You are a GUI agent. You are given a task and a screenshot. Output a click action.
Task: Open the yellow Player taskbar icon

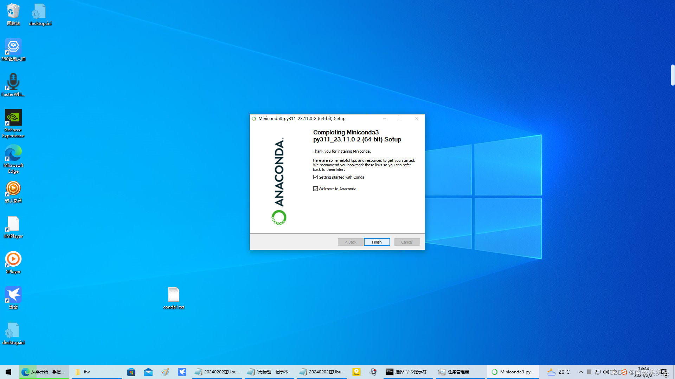pos(356,372)
